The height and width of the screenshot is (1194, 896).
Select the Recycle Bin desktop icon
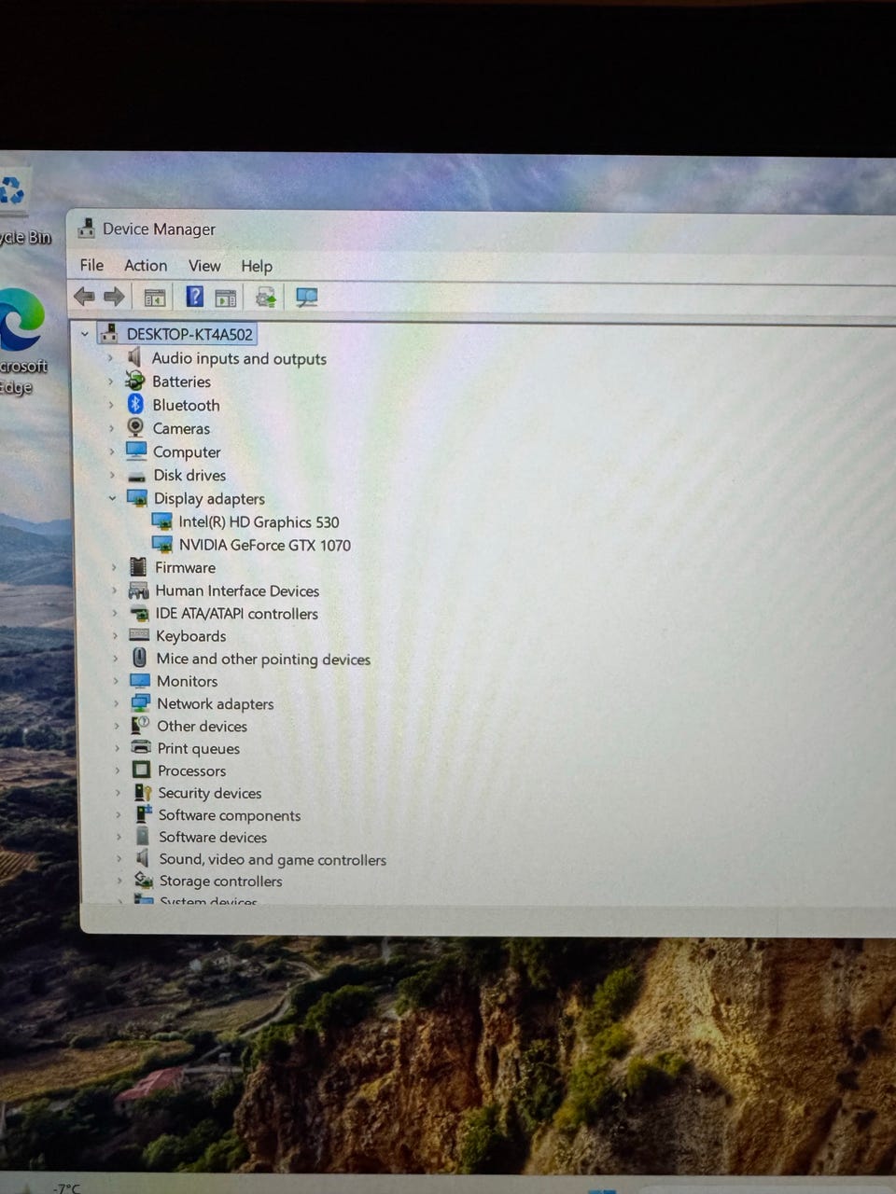pyautogui.click(x=22, y=208)
